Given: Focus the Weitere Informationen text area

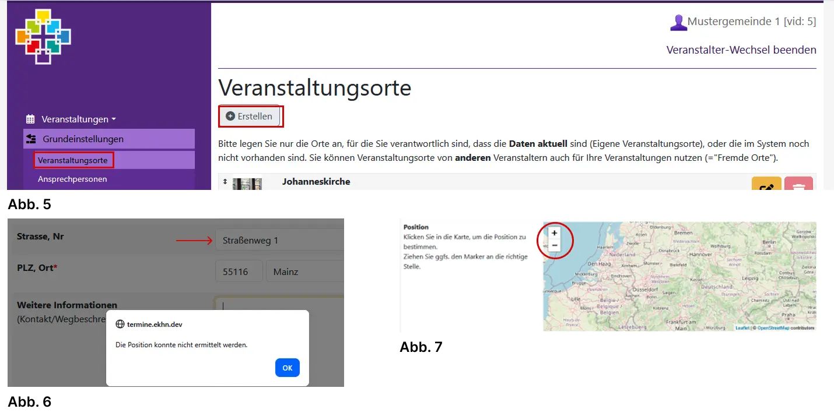Looking at the screenshot, I should click(x=279, y=304).
